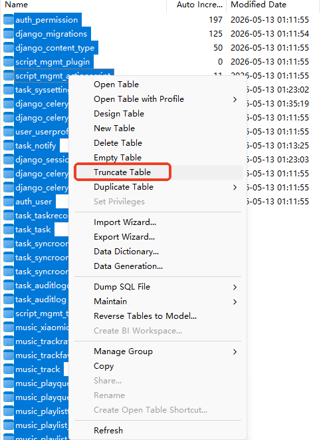Click the music_track table icon

[9, 369]
